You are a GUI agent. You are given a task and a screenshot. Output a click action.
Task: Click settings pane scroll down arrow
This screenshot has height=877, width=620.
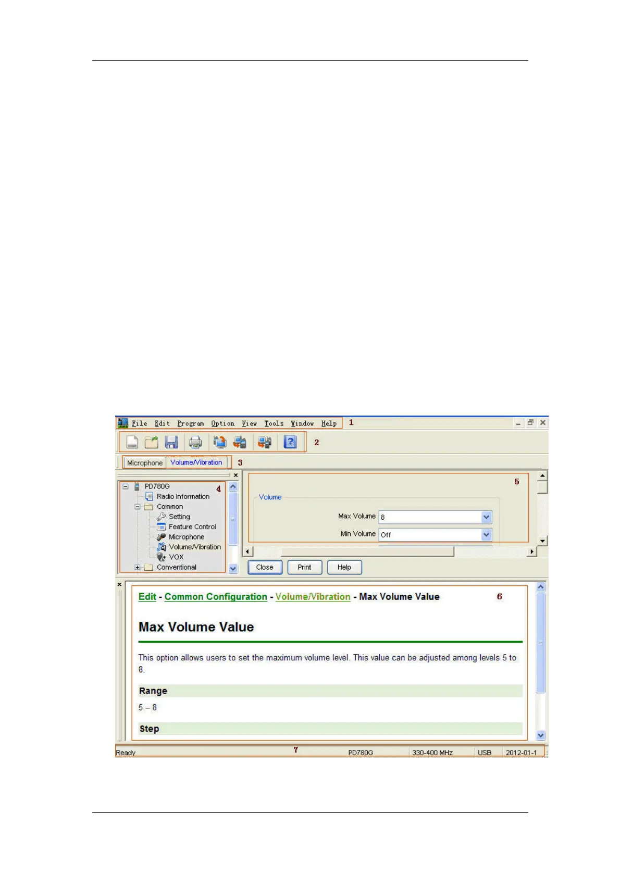point(542,541)
